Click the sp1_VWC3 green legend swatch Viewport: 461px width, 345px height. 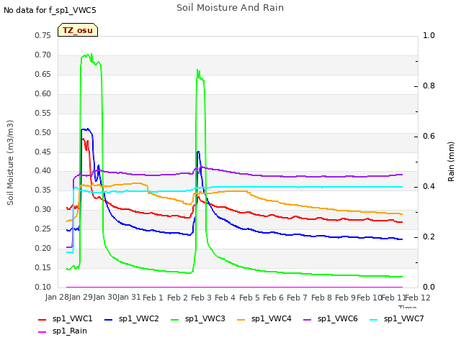[x=175, y=319]
